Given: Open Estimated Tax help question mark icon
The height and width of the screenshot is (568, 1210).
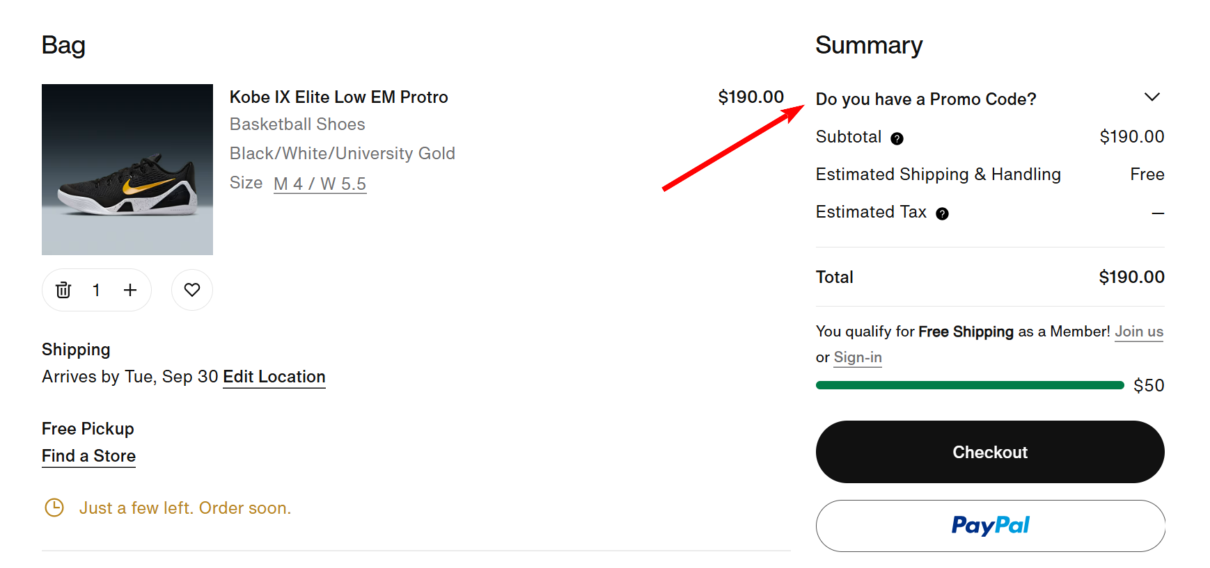Looking at the screenshot, I should 942,213.
